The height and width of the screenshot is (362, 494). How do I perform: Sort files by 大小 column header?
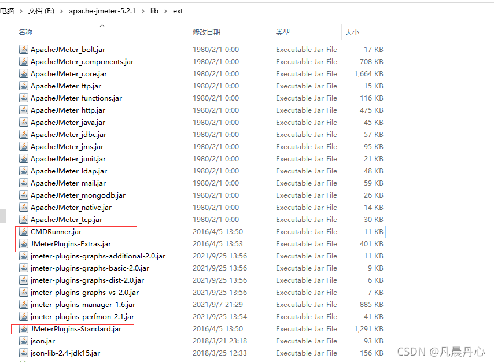coord(352,32)
